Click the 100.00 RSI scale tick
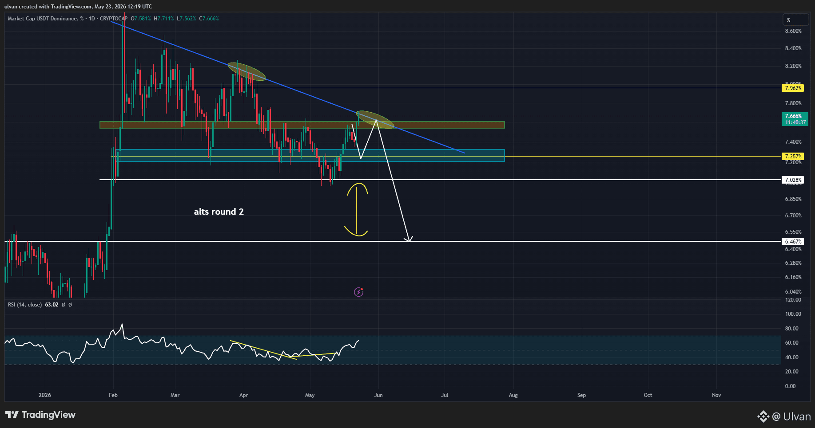The height and width of the screenshot is (428, 815). point(793,314)
